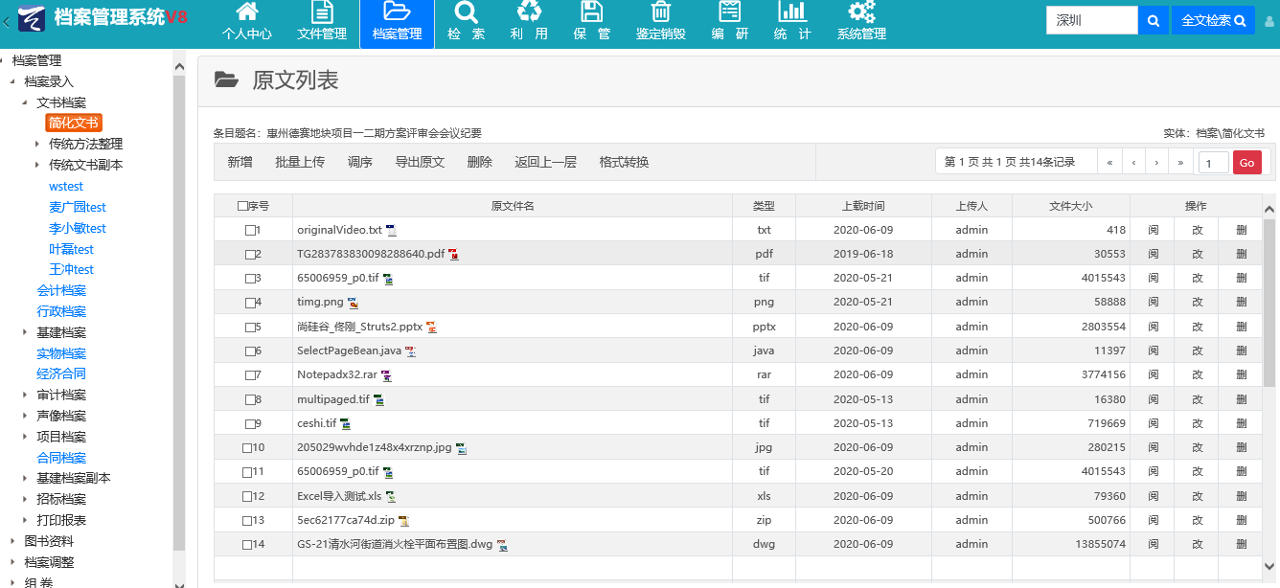This screenshot has height=588, width=1280.
Task: Collapse the 文书档案 tree node
Action: pos(25,102)
